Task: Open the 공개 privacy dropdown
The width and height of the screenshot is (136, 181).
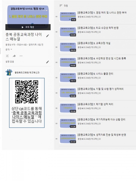Action: [x=9, y=49]
